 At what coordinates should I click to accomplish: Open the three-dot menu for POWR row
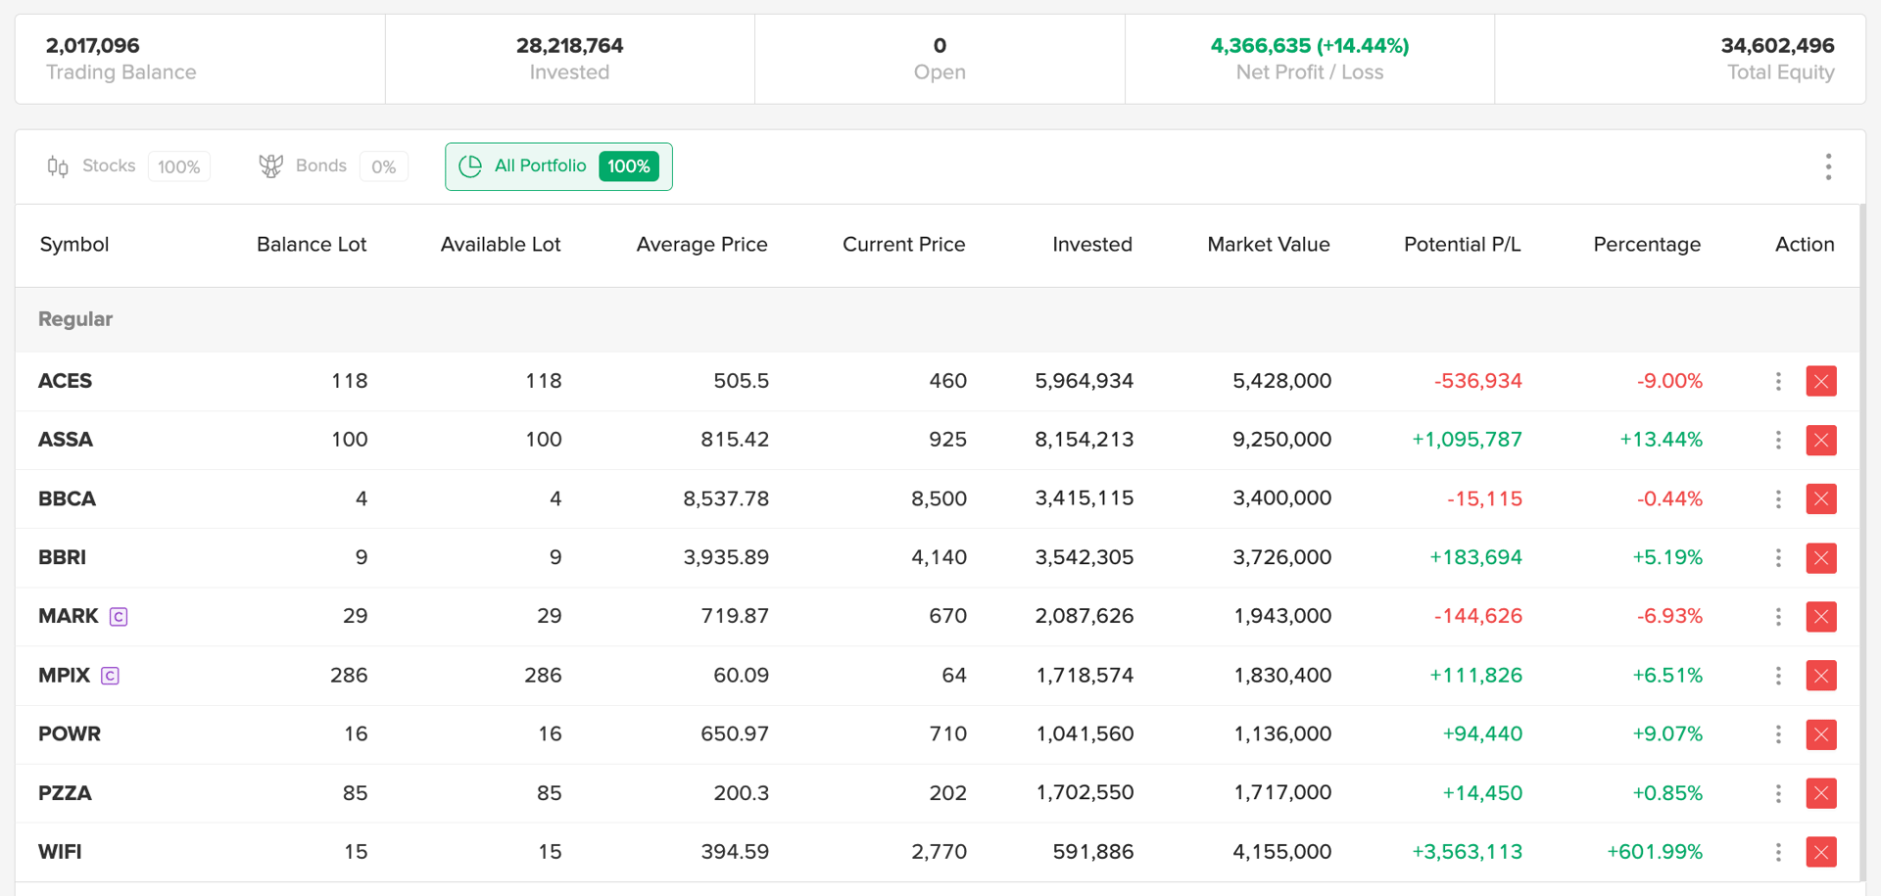[x=1778, y=733]
